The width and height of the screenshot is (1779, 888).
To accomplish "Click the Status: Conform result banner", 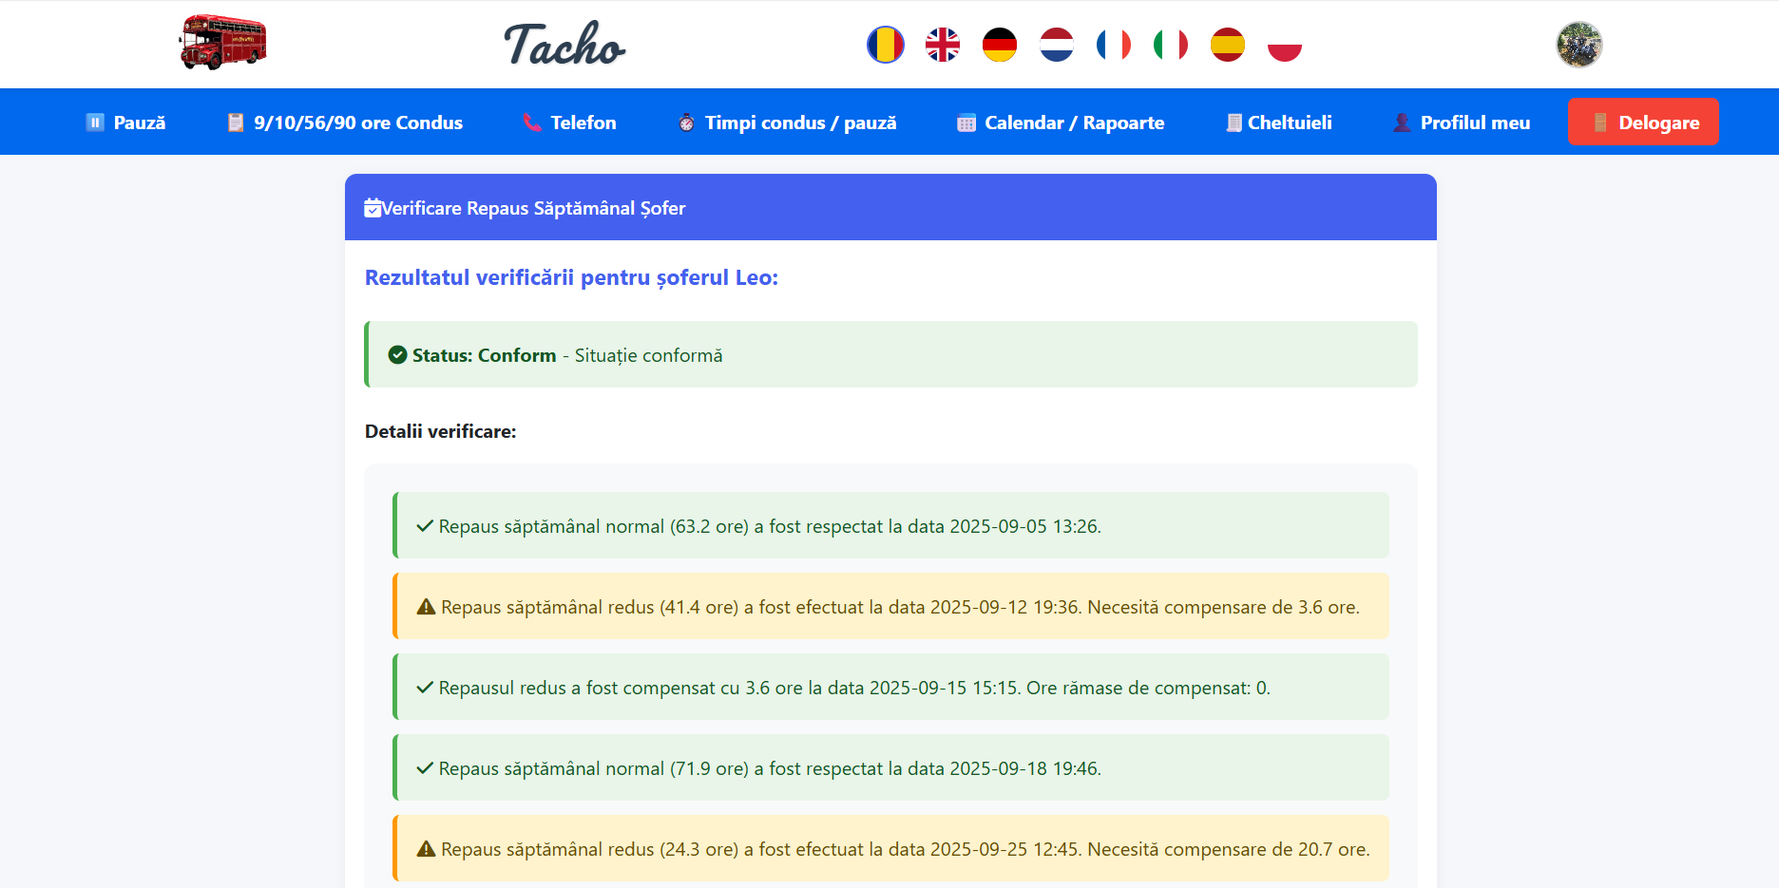I will point(890,355).
